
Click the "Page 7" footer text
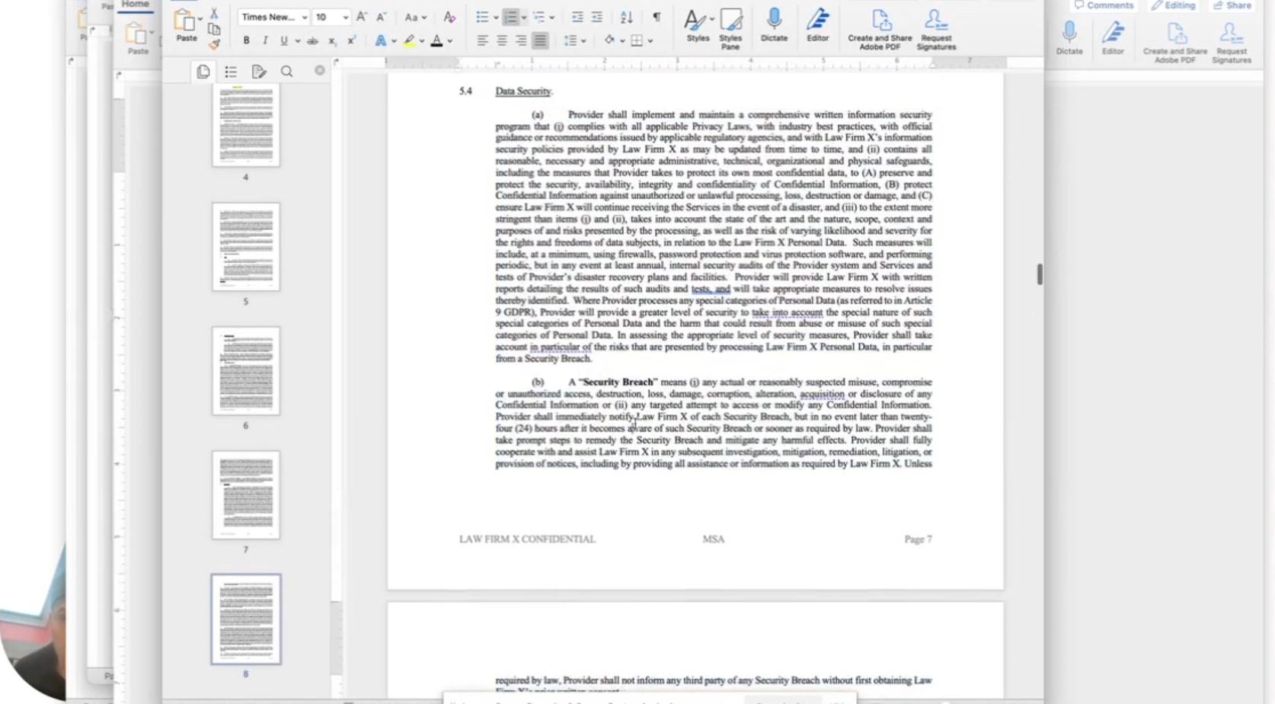tap(918, 539)
